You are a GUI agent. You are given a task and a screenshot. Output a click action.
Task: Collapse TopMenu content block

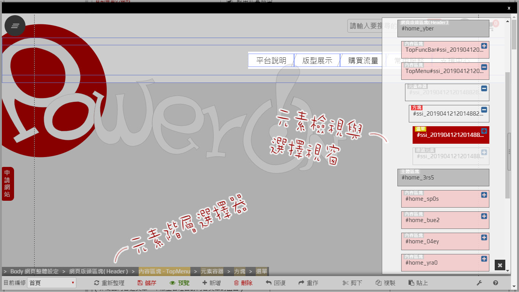(x=484, y=67)
